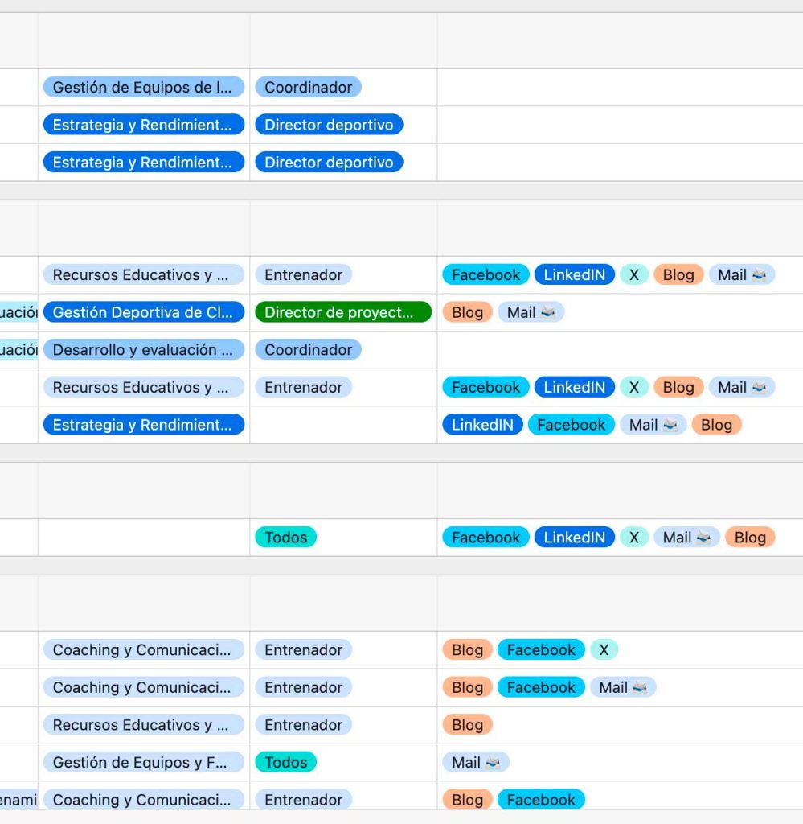Click Entrenador in the Coaching row containing Mail
Viewport: 803px width, 824px height.
point(303,687)
